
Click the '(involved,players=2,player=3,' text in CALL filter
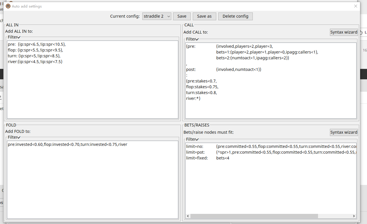(x=245, y=46)
